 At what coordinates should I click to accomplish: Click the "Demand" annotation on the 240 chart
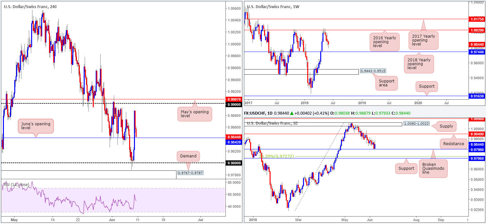click(188, 156)
